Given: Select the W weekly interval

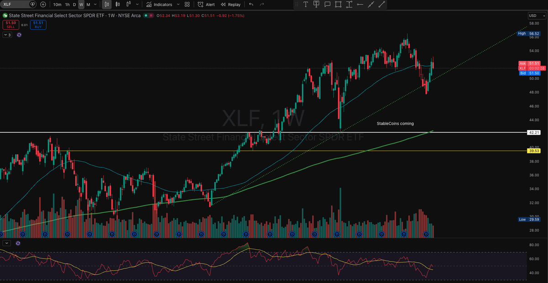Looking at the screenshot, I should 81,5.
